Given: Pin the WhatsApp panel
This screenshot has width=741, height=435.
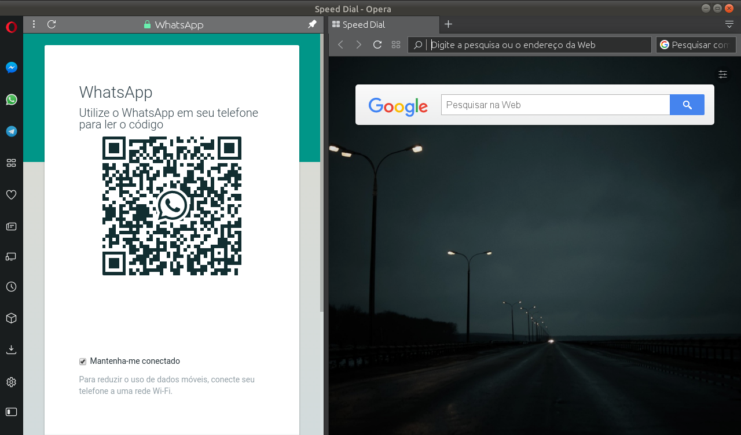Looking at the screenshot, I should (x=312, y=24).
